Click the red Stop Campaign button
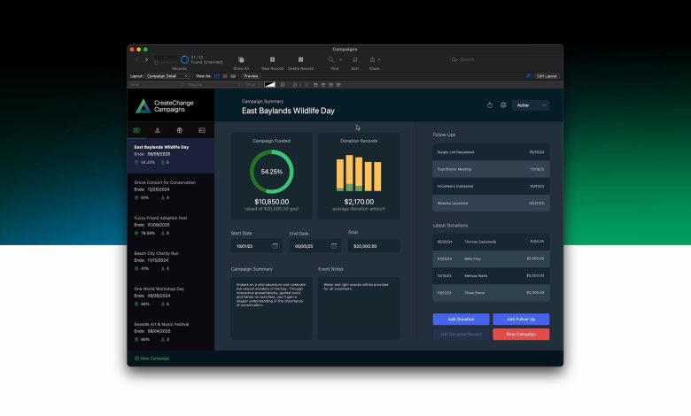 521,334
